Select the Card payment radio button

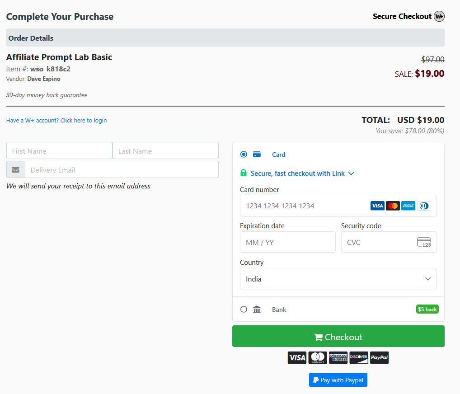click(x=244, y=154)
